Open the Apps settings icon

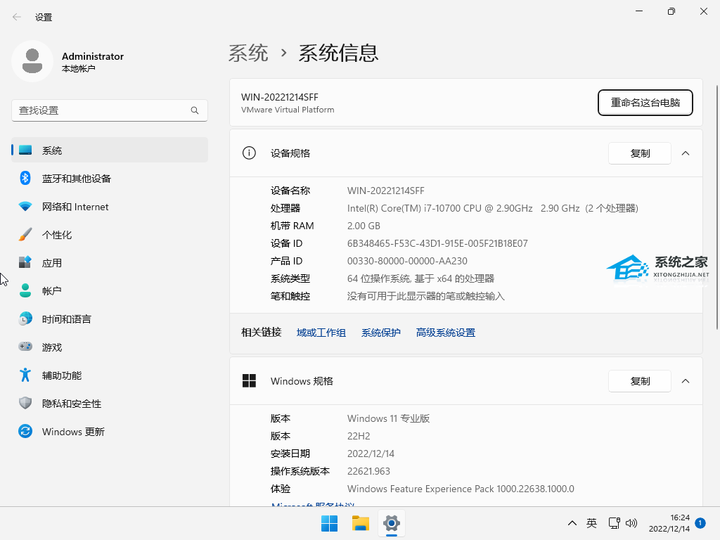25,263
